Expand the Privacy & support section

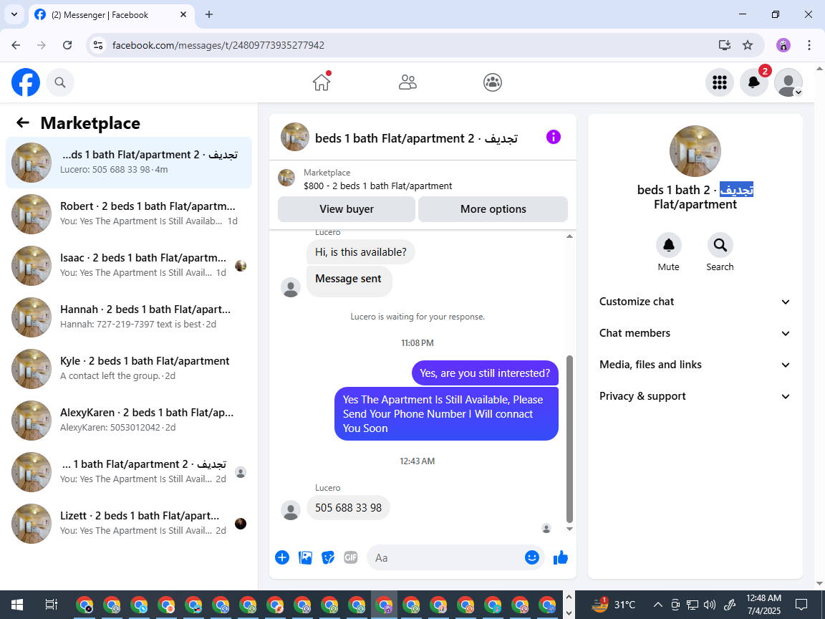[x=695, y=396]
